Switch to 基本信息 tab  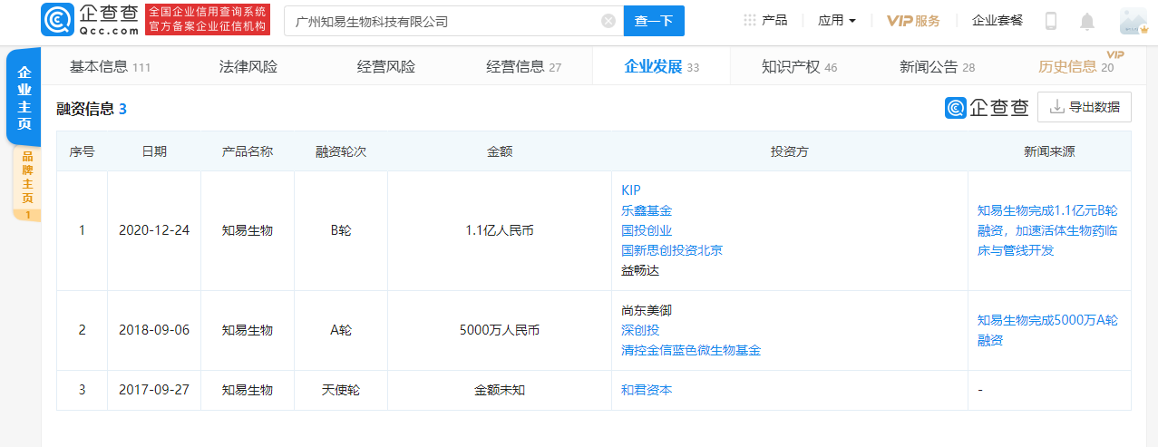110,66
